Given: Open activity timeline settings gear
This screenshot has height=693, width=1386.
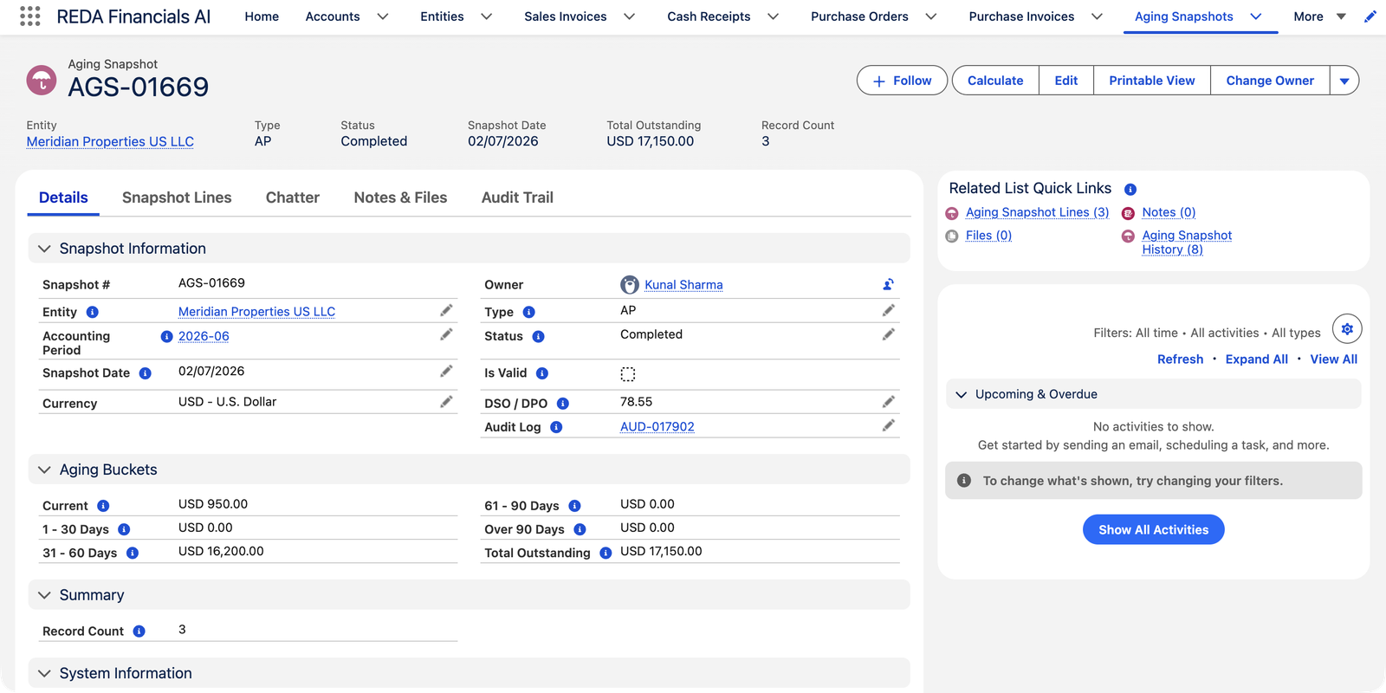Looking at the screenshot, I should click(x=1347, y=329).
